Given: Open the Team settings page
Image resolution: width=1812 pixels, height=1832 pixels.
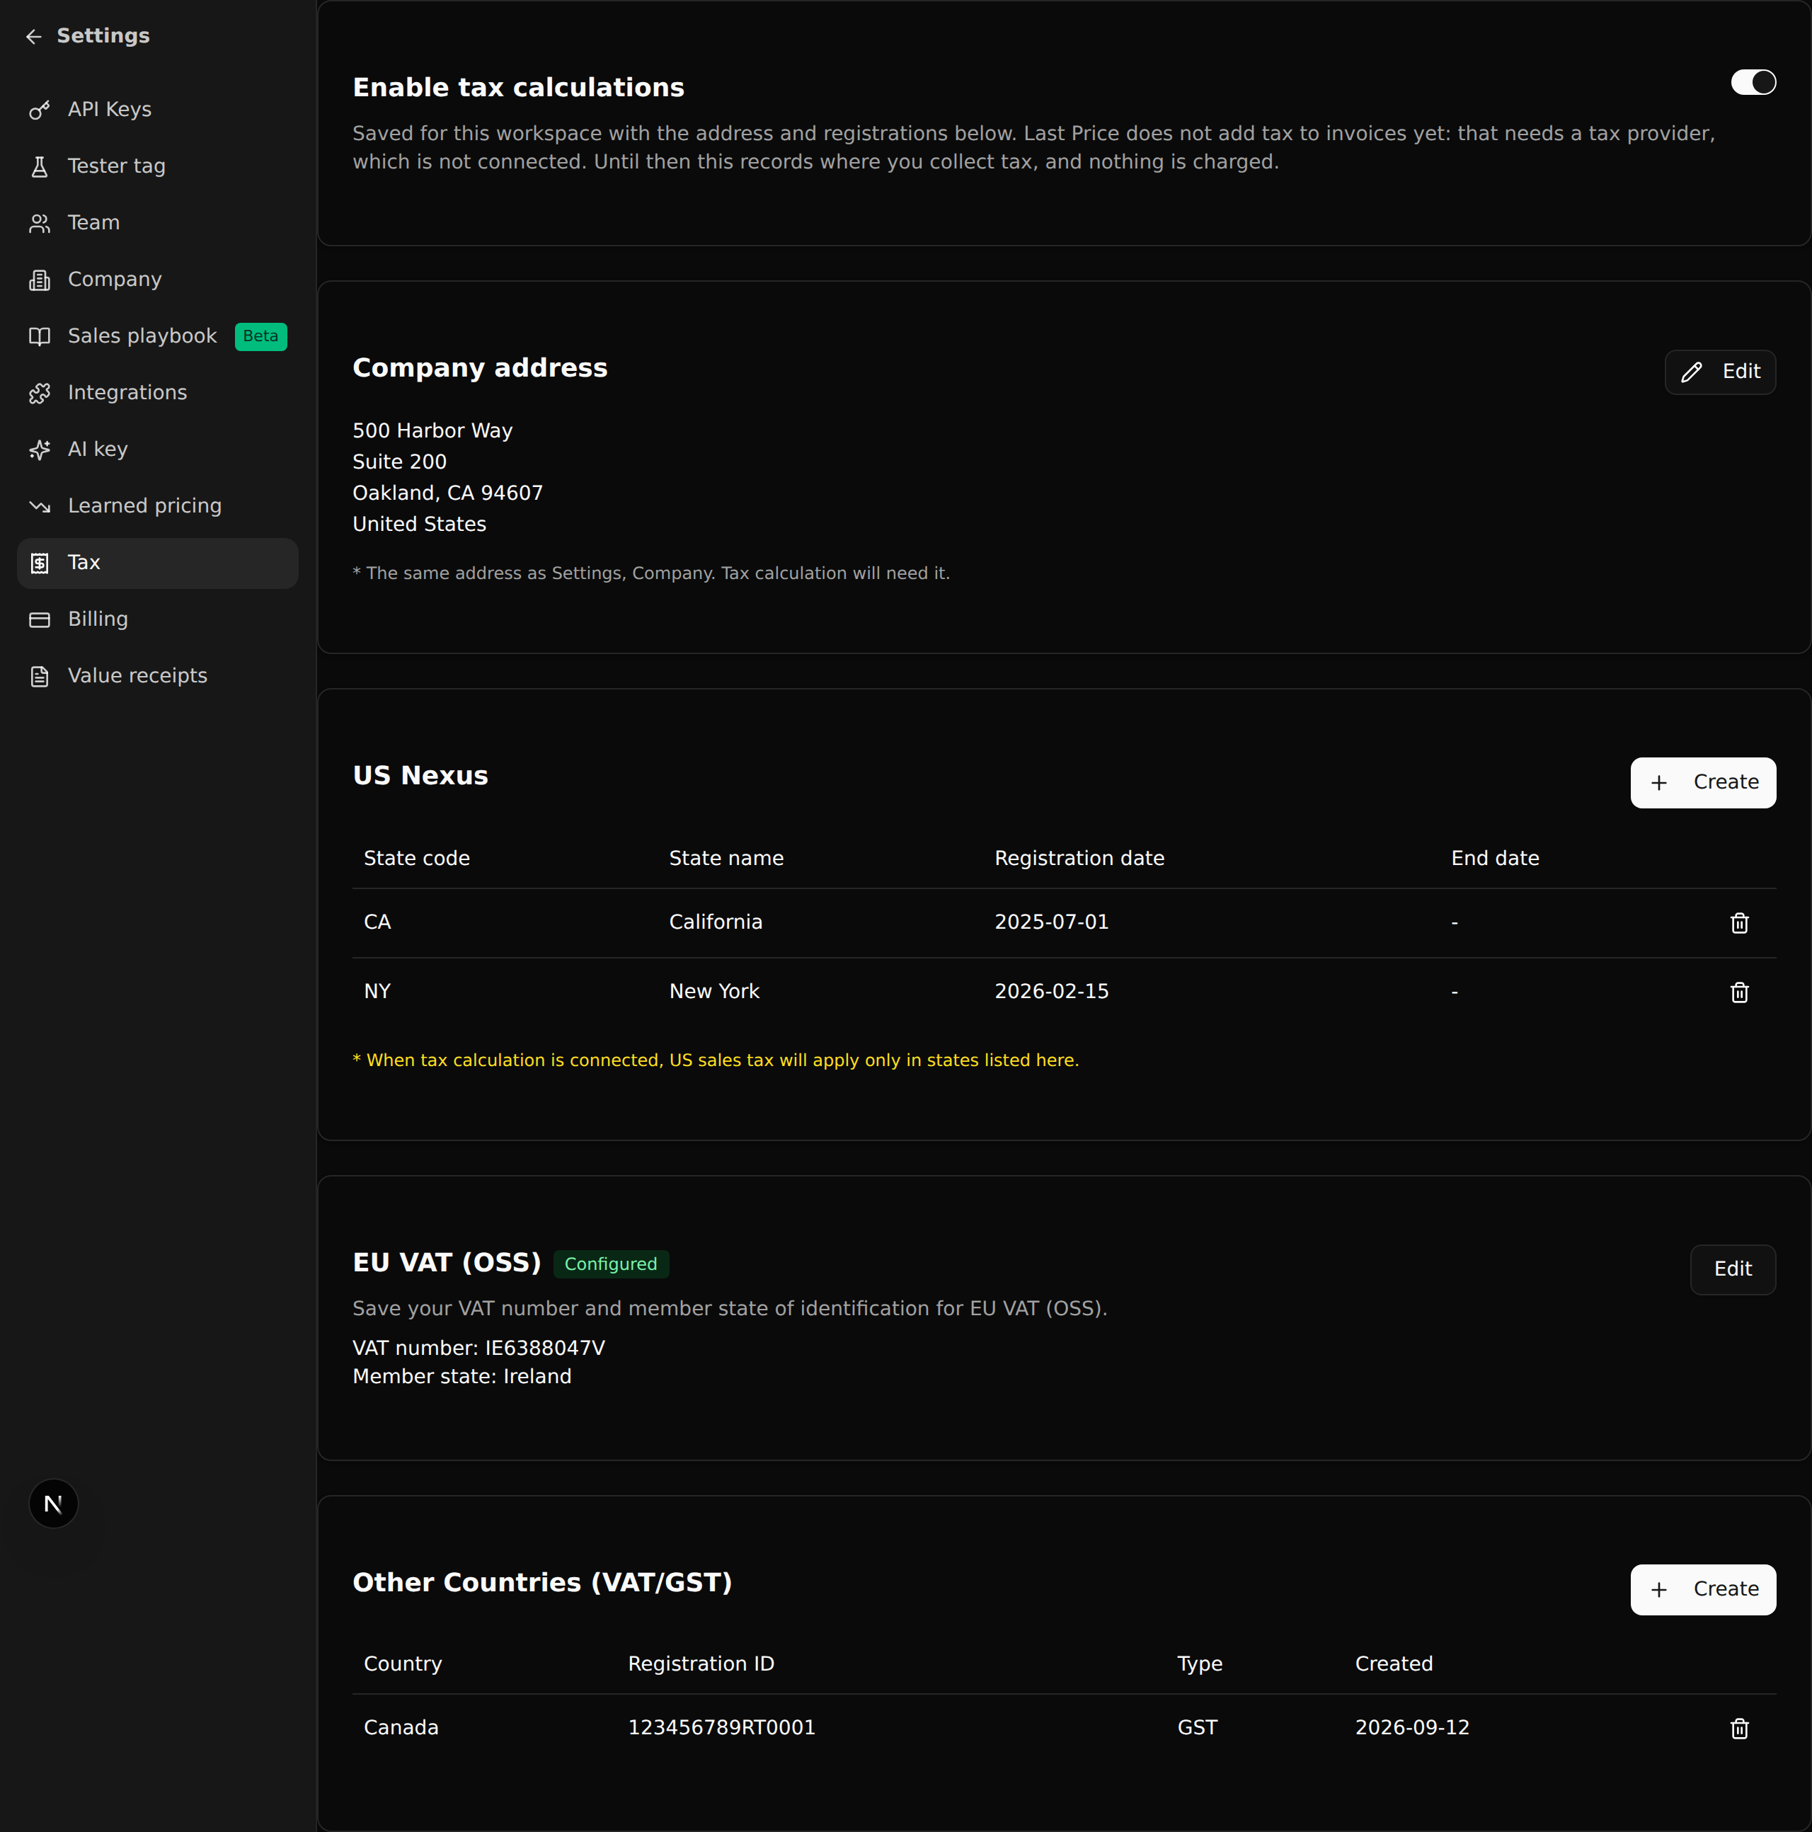Looking at the screenshot, I should [157, 223].
